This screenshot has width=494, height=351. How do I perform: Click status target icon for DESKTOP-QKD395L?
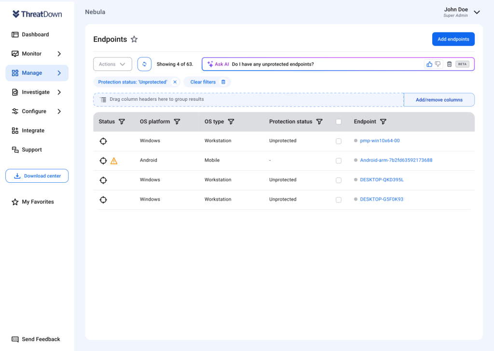pos(103,180)
